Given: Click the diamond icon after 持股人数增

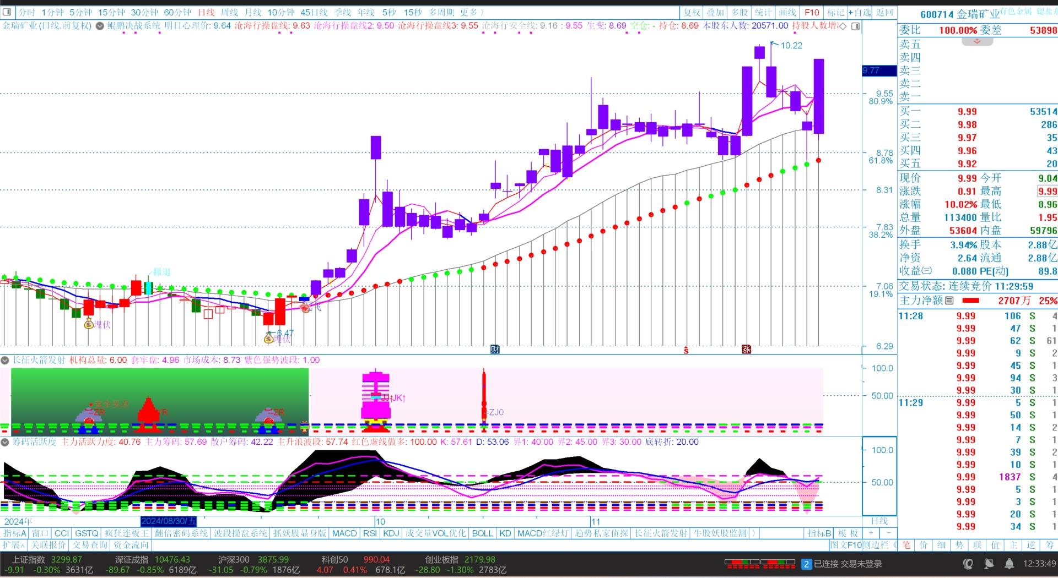Looking at the screenshot, I should pos(843,26).
